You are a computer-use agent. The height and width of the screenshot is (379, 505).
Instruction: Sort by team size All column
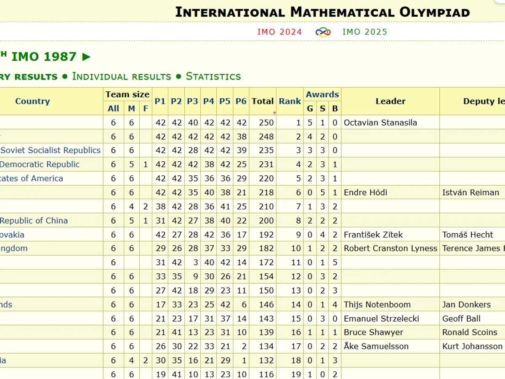(113, 109)
